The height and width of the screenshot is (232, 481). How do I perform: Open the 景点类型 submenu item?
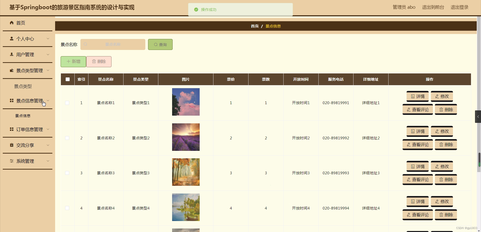[23, 86]
